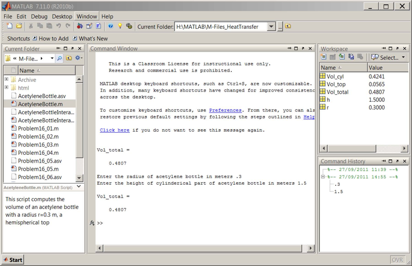Create new variable icon in Workspace toolbar

(323, 57)
